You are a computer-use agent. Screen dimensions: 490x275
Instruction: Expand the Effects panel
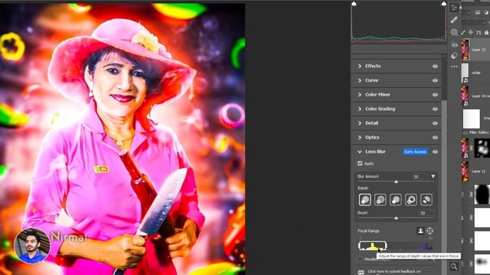(x=360, y=66)
